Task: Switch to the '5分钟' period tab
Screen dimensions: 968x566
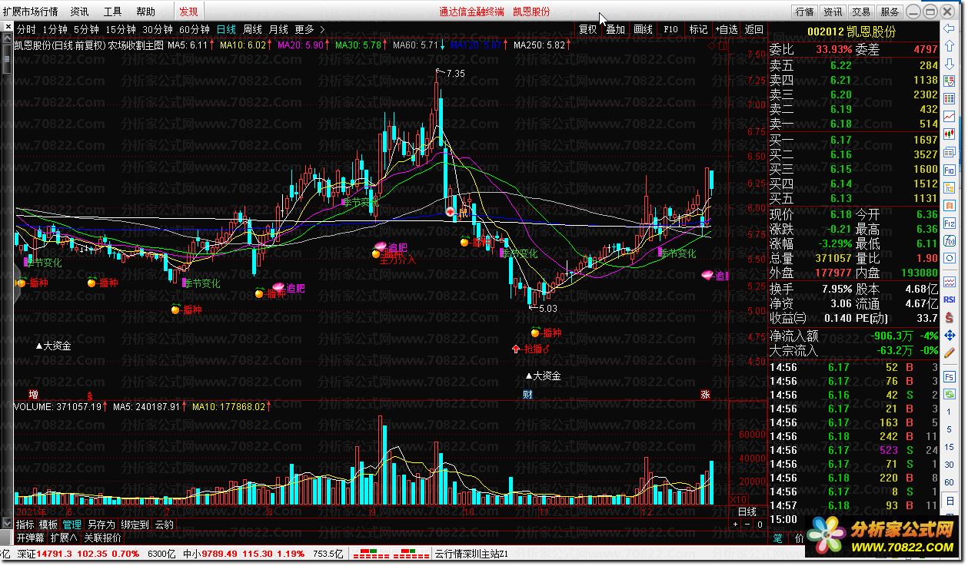Action: pyautogui.click(x=86, y=29)
